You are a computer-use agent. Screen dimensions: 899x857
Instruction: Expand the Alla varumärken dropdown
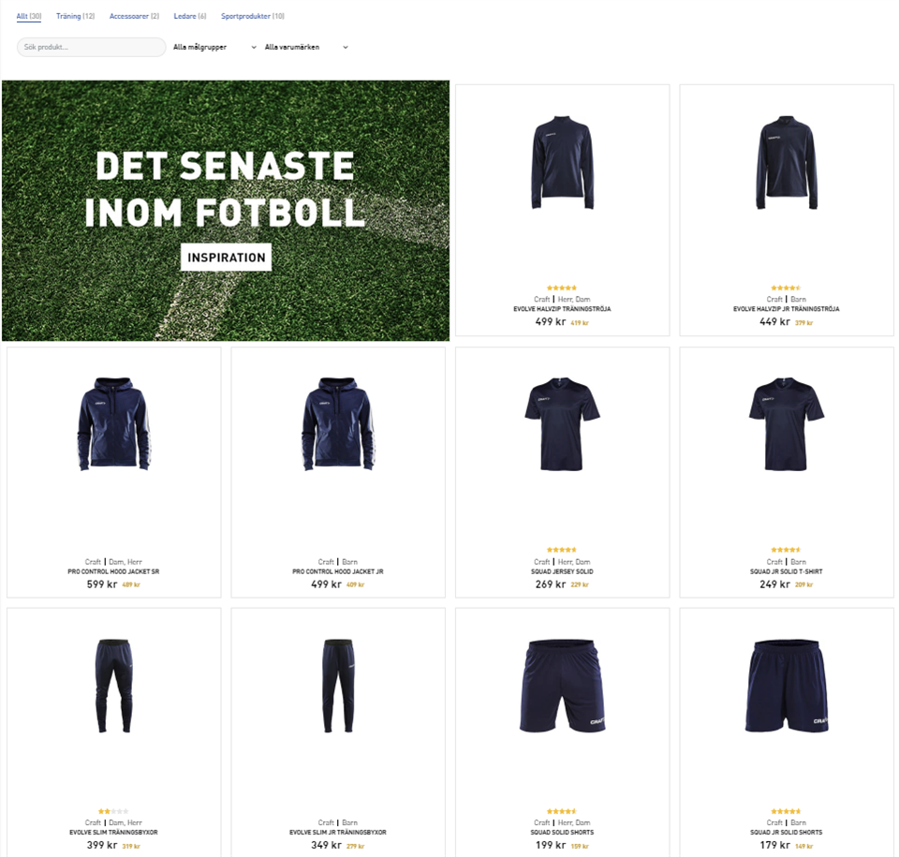click(x=306, y=47)
